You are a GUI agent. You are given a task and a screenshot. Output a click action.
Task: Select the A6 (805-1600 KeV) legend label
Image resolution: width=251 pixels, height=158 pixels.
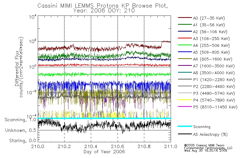coord(213,59)
